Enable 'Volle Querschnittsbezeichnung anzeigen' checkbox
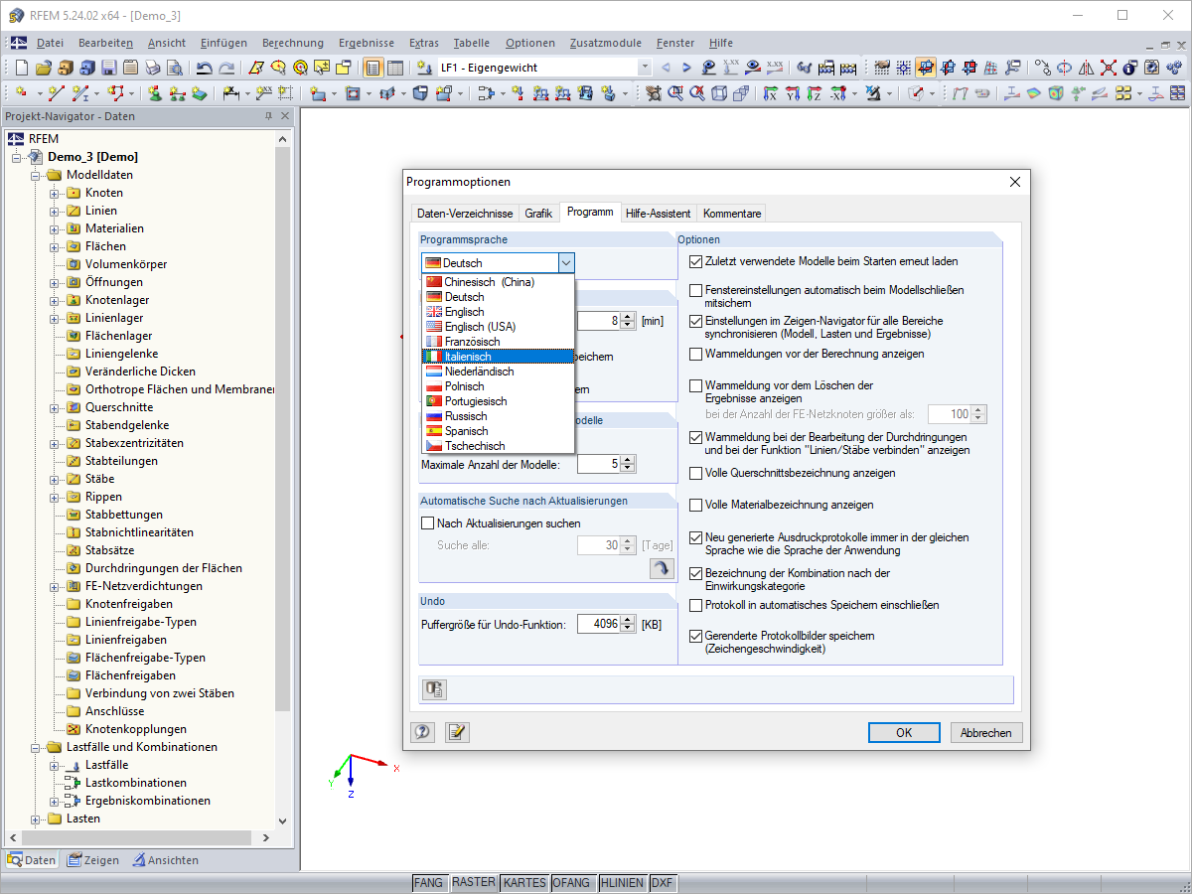The height and width of the screenshot is (894, 1192). pos(696,473)
